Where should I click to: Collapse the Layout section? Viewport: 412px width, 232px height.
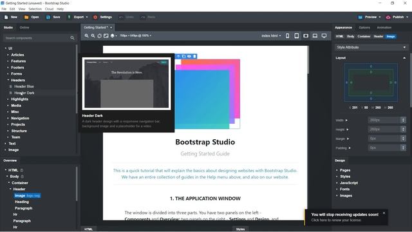(404, 58)
